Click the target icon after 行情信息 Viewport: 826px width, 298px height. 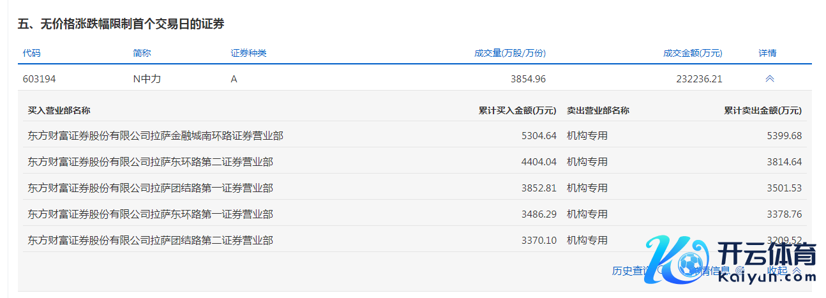[739, 271]
